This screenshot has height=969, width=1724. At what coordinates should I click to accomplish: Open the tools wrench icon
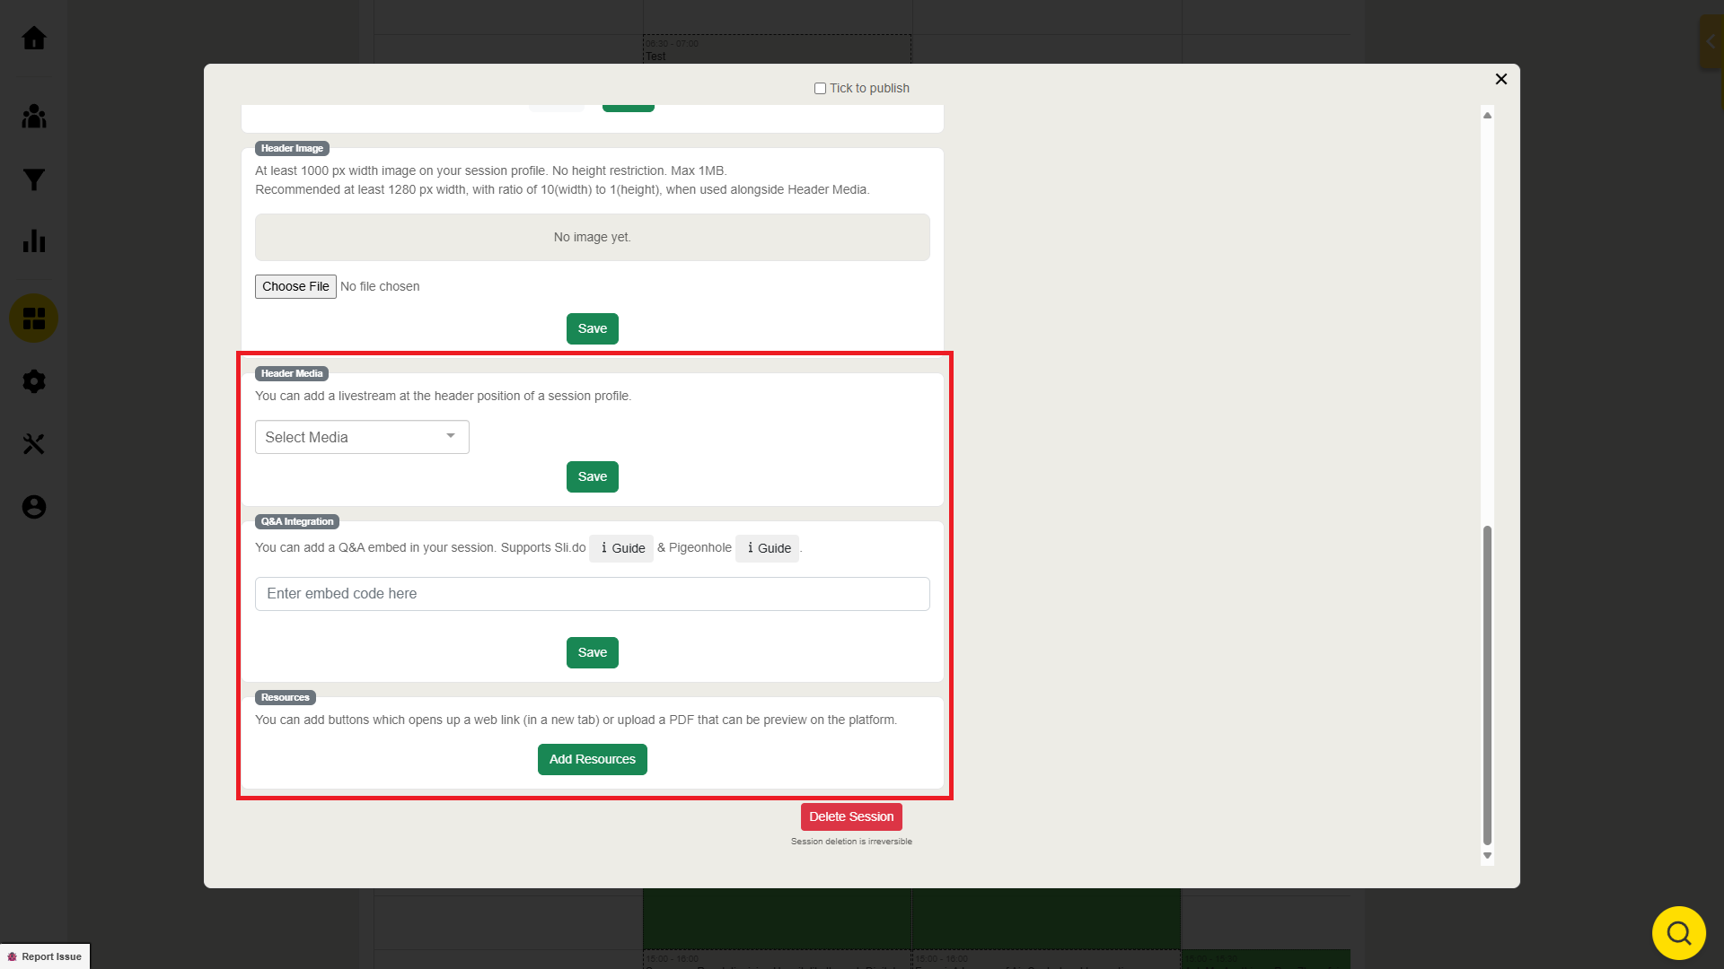pos(34,444)
